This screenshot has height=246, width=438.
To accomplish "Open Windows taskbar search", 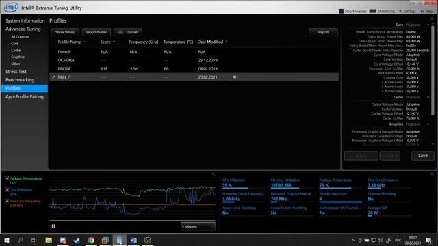I will click(21, 240).
